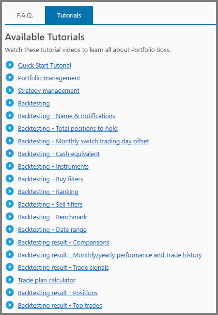Click play icon beside Quick Start Tutorial

tap(10, 65)
